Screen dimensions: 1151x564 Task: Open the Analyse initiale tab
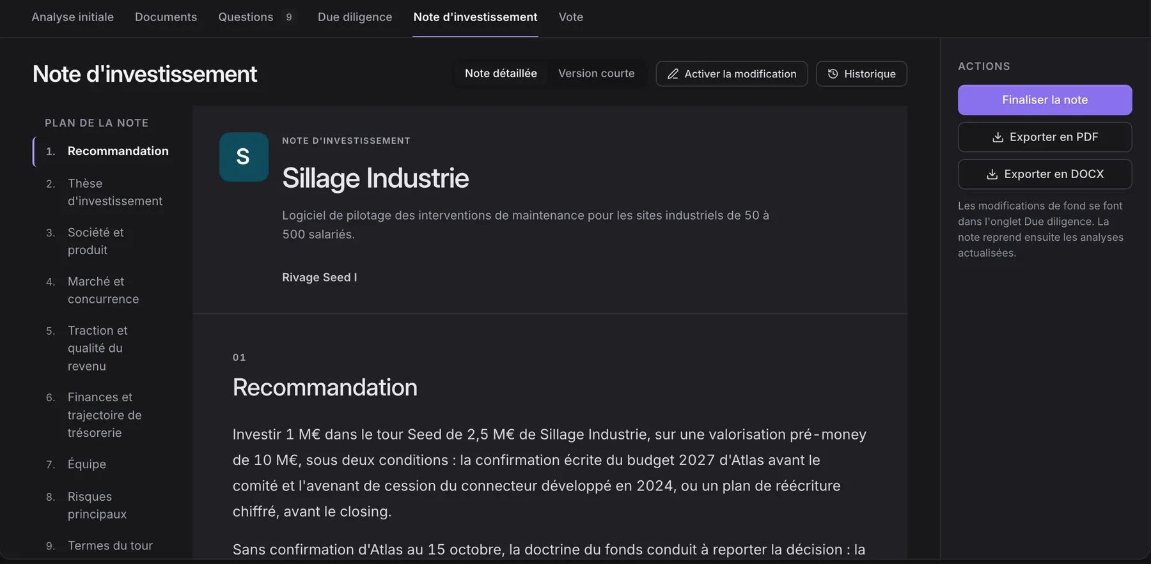tap(73, 17)
